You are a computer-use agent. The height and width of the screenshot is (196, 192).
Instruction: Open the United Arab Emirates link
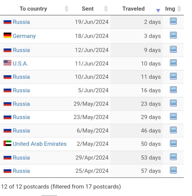point(40,144)
